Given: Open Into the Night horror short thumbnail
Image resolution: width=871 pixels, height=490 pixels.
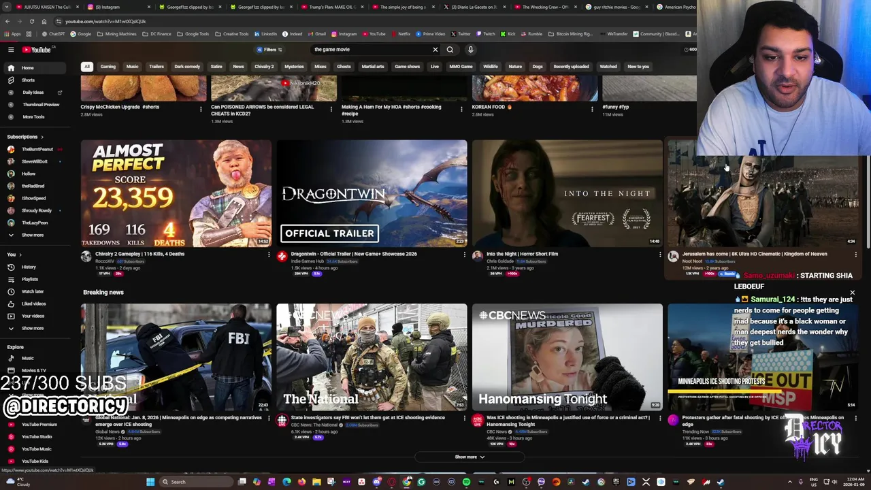Looking at the screenshot, I should tap(568, 193).
